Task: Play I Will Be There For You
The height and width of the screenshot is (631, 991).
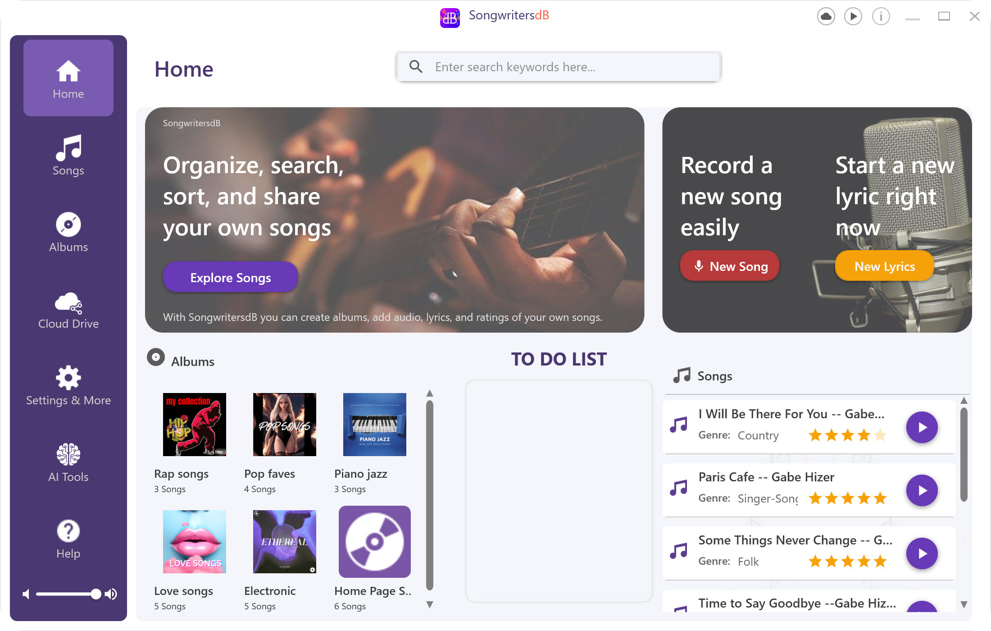Action: click(922, 427)
